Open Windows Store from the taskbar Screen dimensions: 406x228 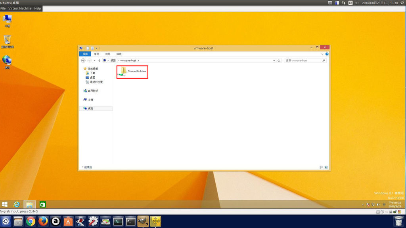[x=42, y=205]
